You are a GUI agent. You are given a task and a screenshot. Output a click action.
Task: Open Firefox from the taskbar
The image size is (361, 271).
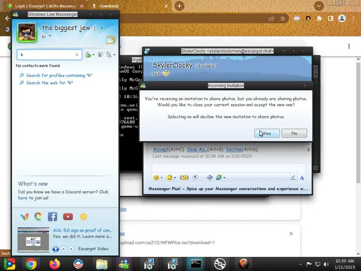pyautogui.click(x=55, y=264)
